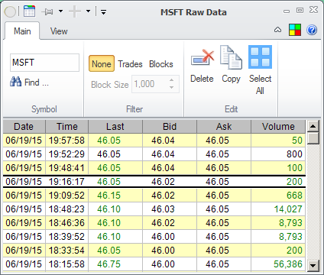This screenshot has height=275, width=324.
Task: Click the Bid column header
Action: pos(170,127)
